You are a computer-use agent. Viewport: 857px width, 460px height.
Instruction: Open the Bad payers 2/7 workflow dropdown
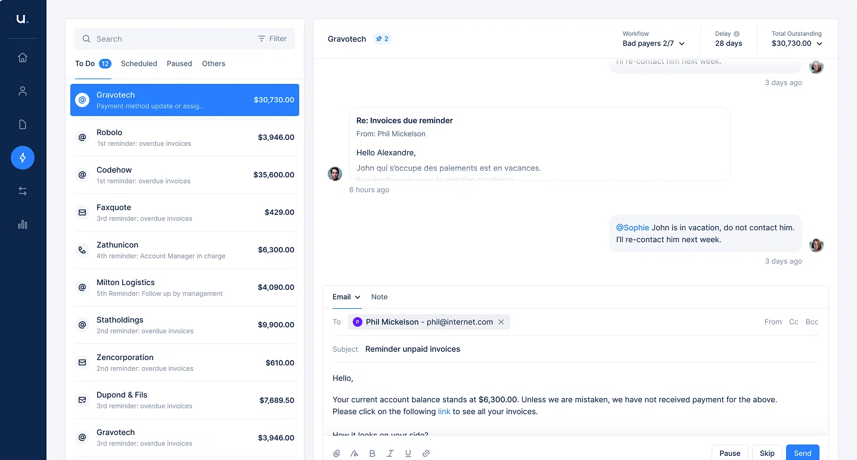tap(654, 43)
